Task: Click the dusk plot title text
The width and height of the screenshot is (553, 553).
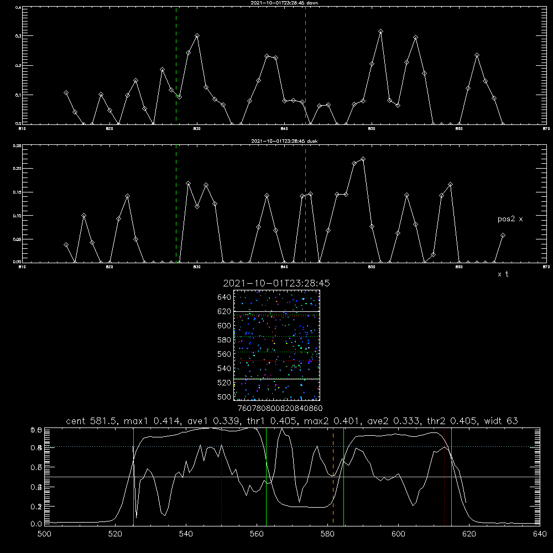Action: [284, 141]
